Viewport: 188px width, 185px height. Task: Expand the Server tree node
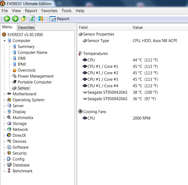4,106
